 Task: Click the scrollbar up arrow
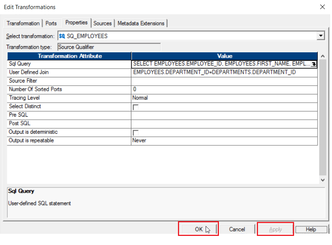(323, 56)
